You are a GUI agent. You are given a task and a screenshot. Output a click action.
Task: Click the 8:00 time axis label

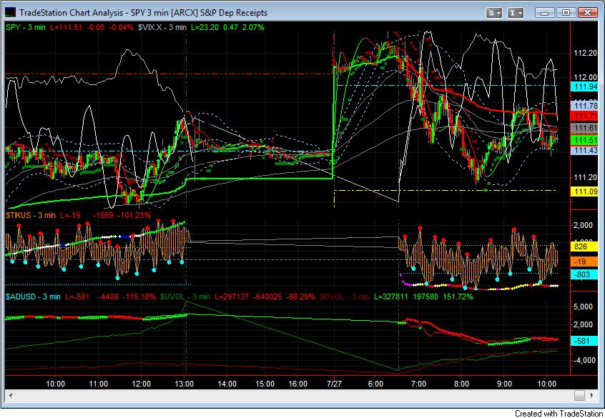click(x=461, y=384)
